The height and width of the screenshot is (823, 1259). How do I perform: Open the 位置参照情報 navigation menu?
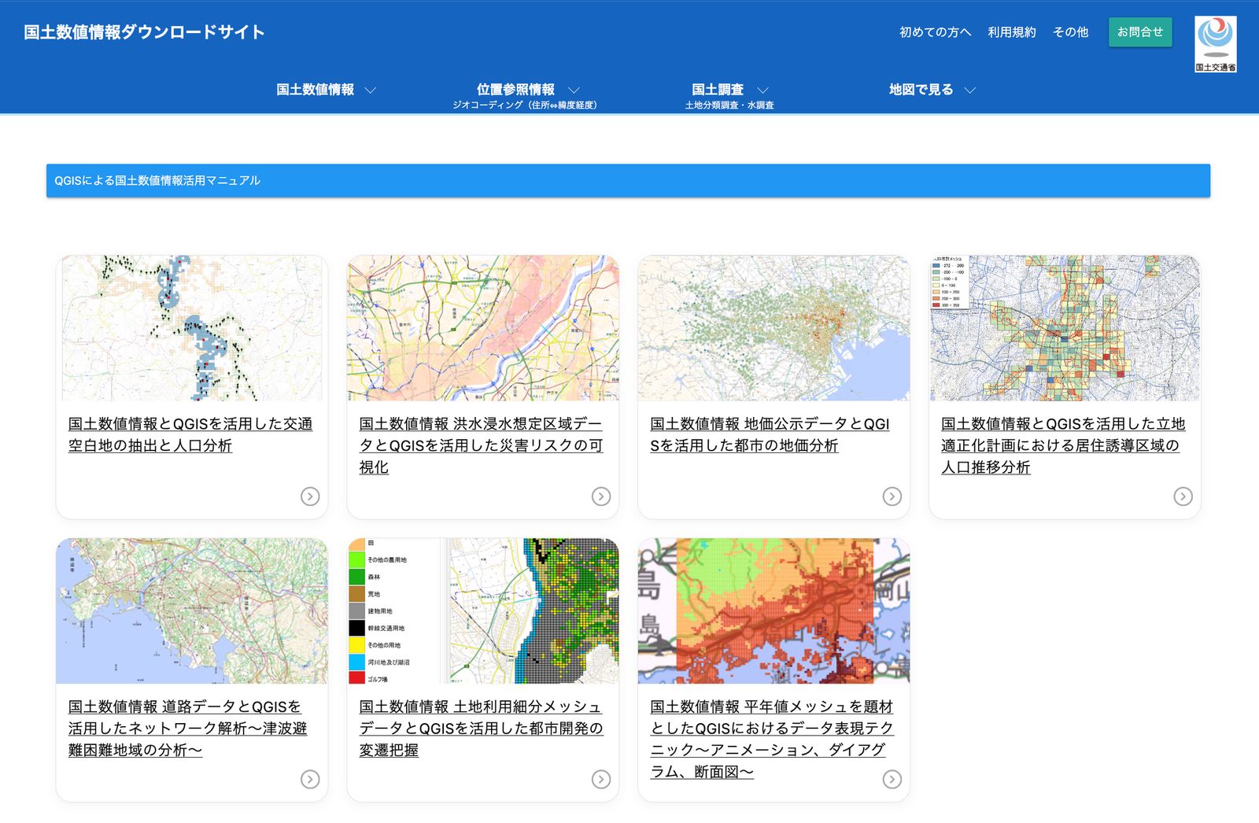515,90
